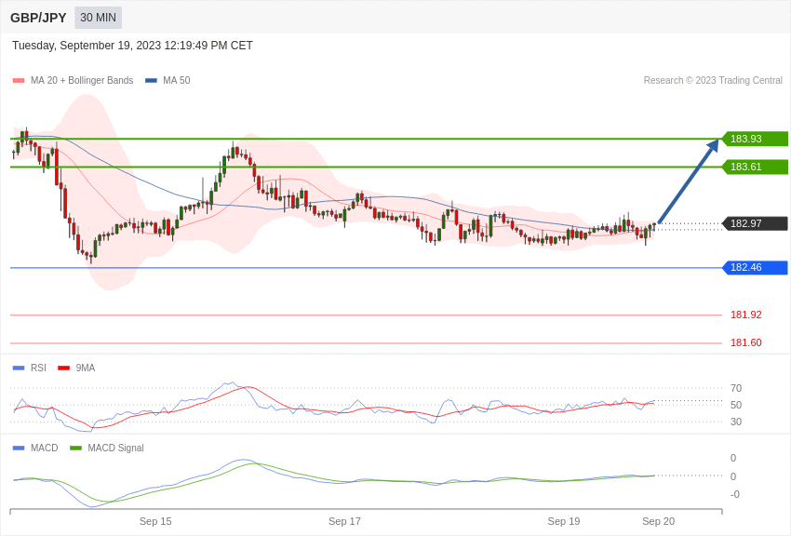Click the MA 50 legend swatch
The height and width of the screenshot is (536, 791).
pyautogui.click(x=151, y=80)
